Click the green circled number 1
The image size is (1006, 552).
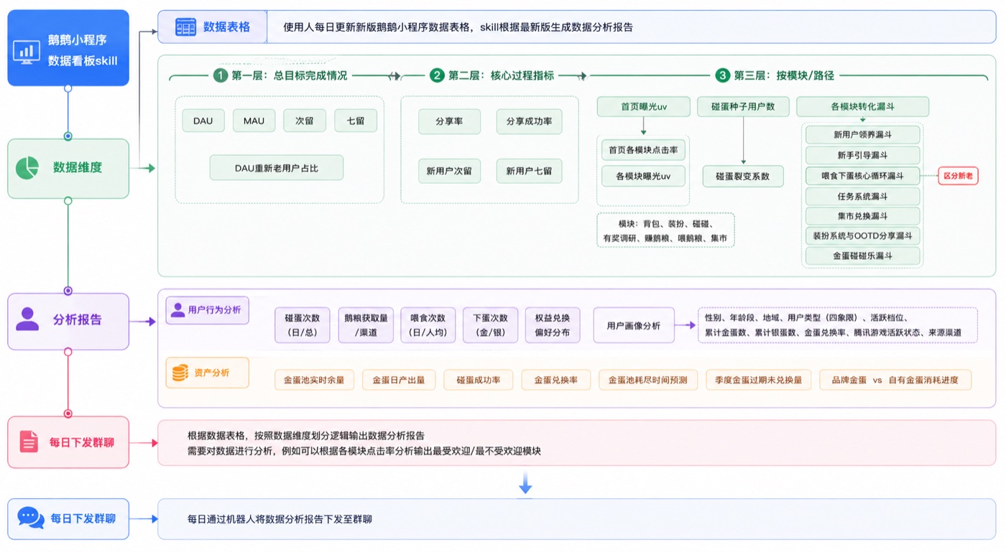pos(220,75)
